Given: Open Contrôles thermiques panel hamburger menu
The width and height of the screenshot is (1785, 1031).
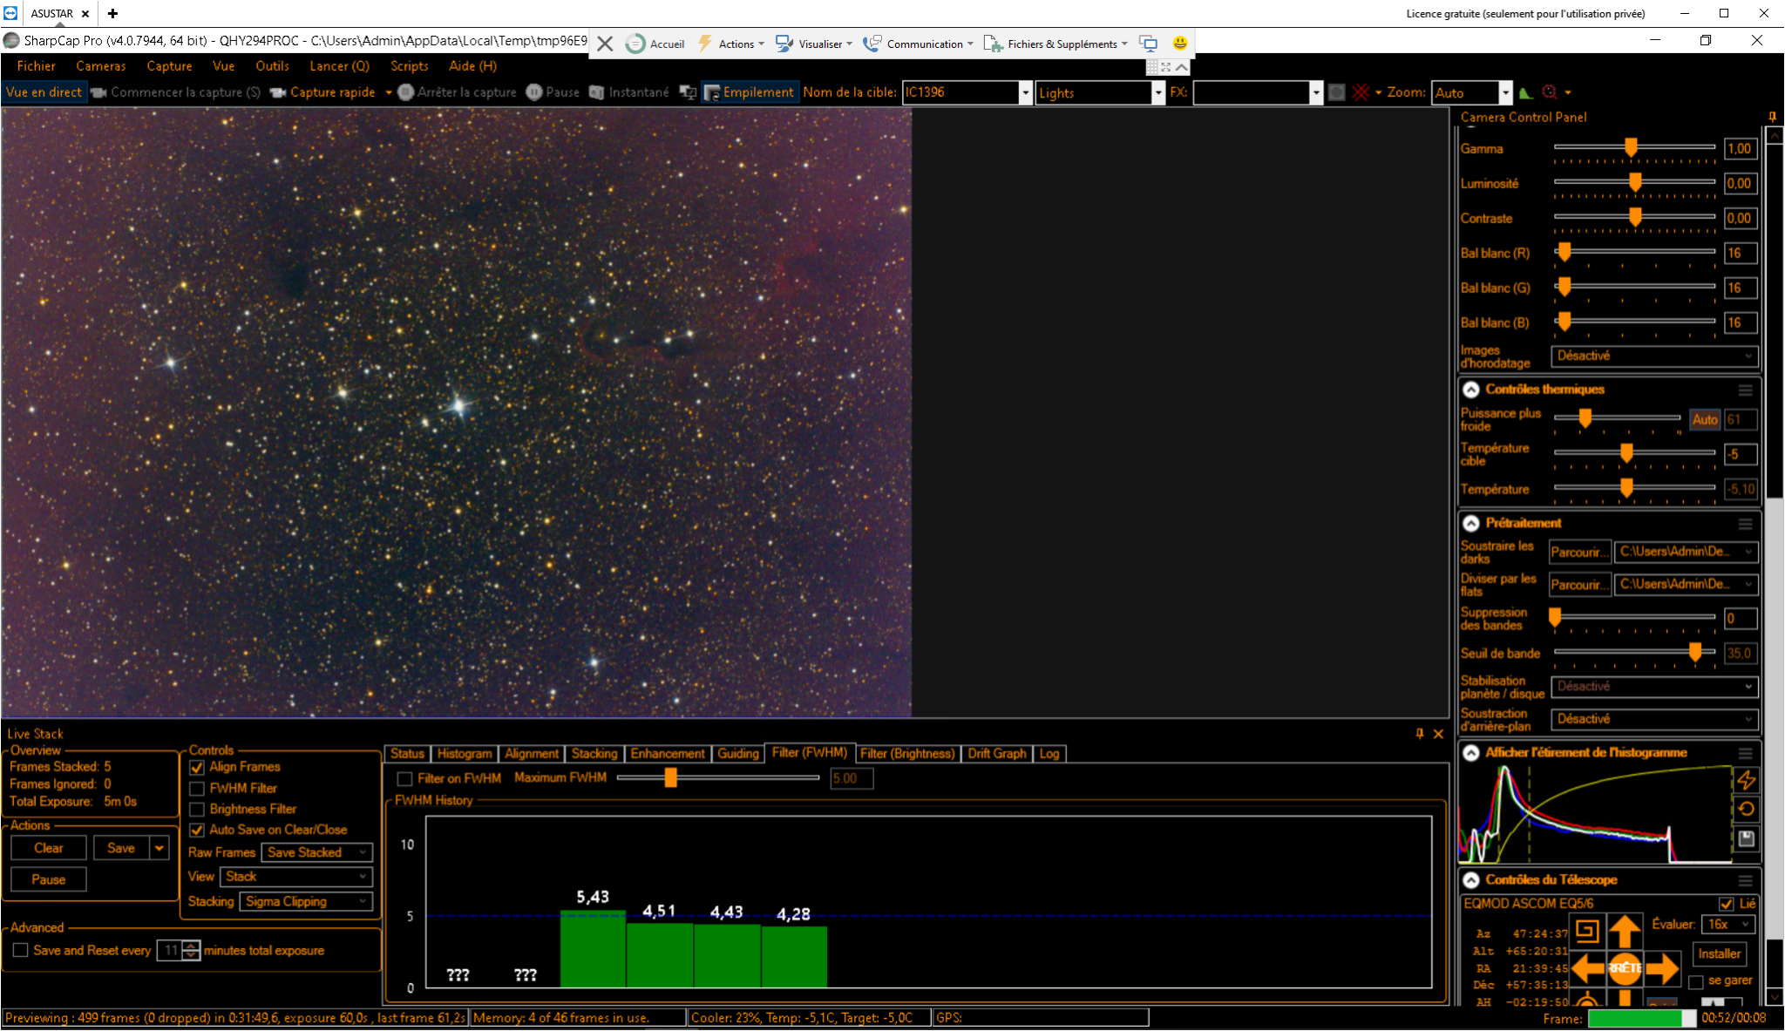Looking at the screenshot, I should (x=1745, y=390).
